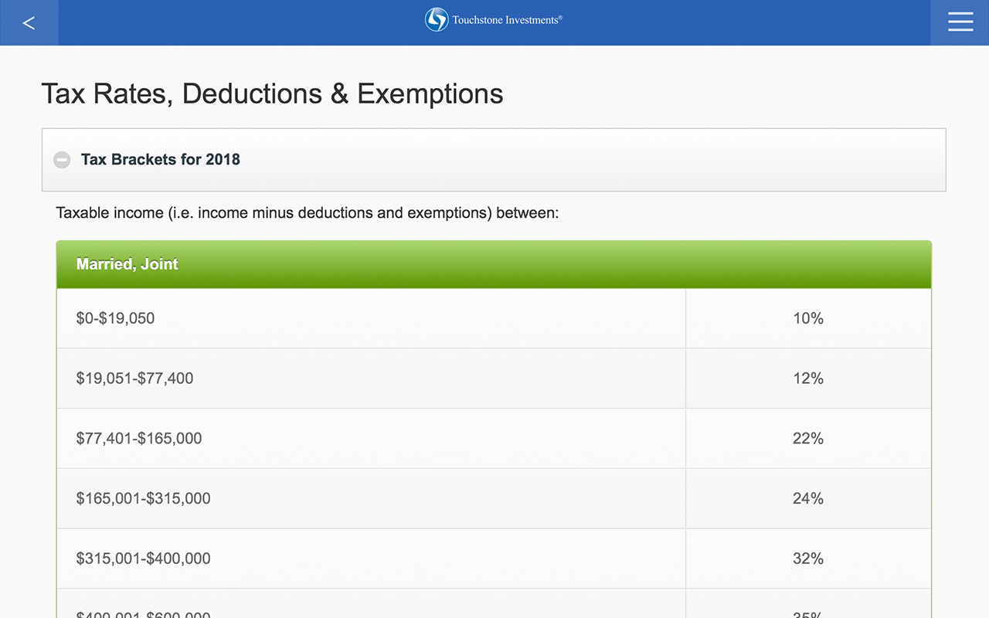Select the 32% rate cell
Image resolution: width=989 pixels, height=618 pixels.
tap(808, 558)
